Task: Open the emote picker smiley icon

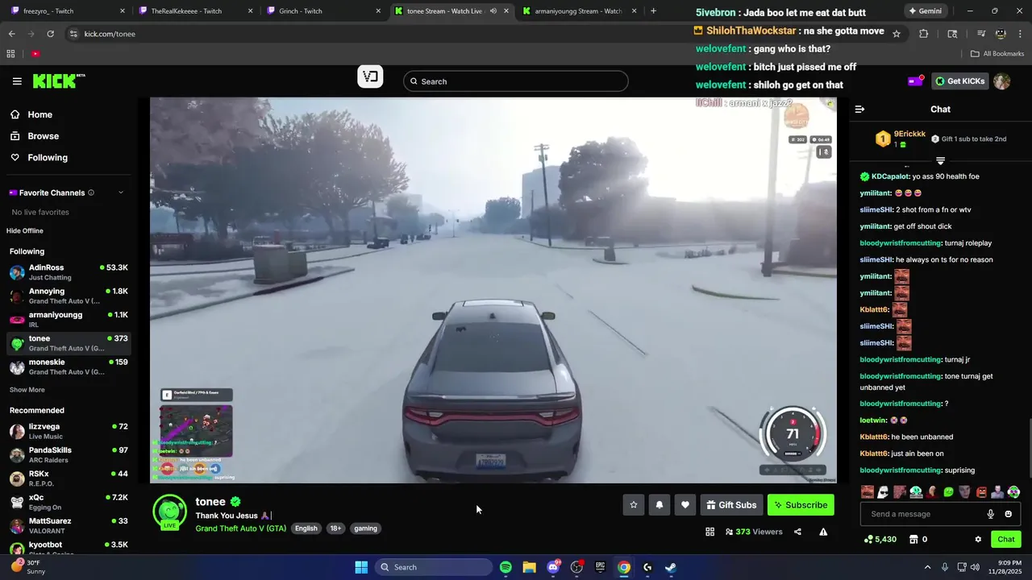Action: coord(1008,514)
